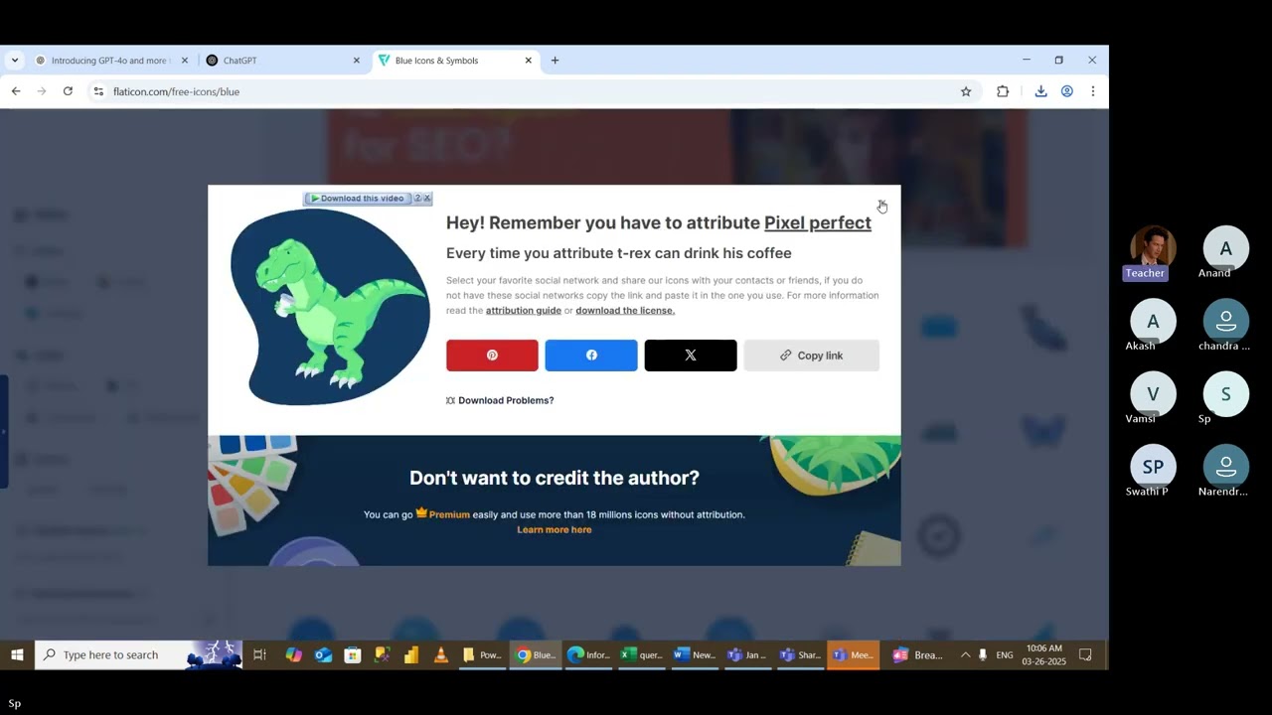Switch to the Edge Infor... taskbar item
Viewport: 1272px width, 715px height.
(x=589, y=655)
